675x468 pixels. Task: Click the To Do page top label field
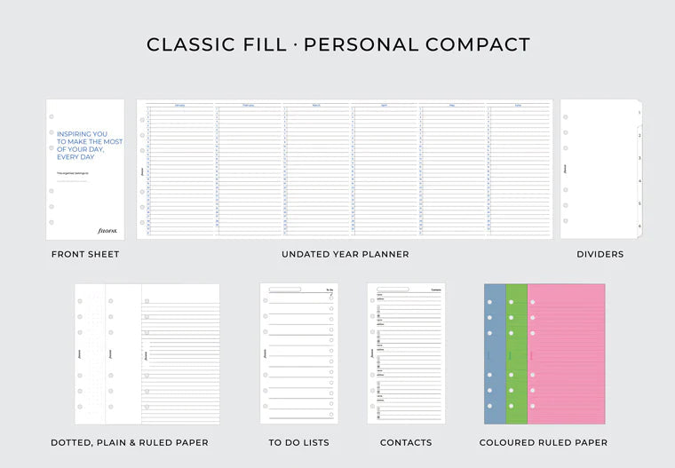click(x=286, y=290)
